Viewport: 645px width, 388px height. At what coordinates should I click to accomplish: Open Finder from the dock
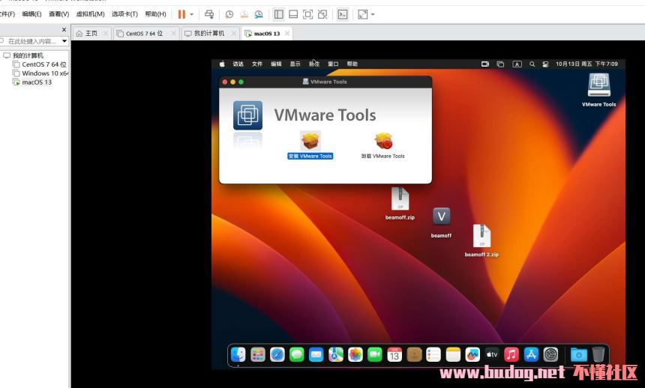pyautogui.click(x=238, y=354)
